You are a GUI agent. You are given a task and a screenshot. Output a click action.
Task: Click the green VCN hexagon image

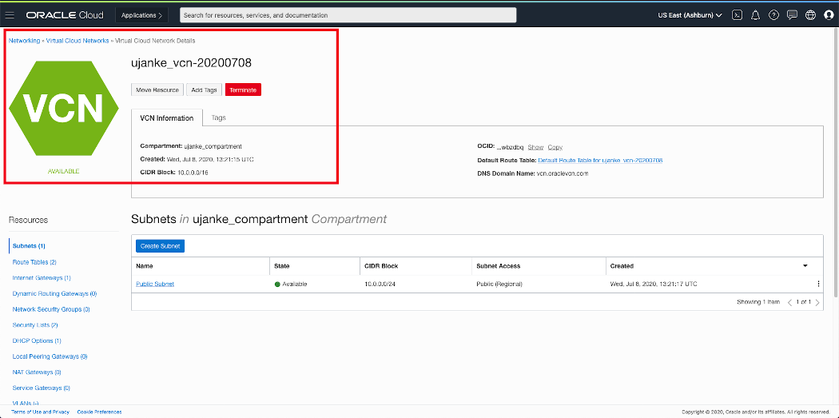(x=64, y=107)
